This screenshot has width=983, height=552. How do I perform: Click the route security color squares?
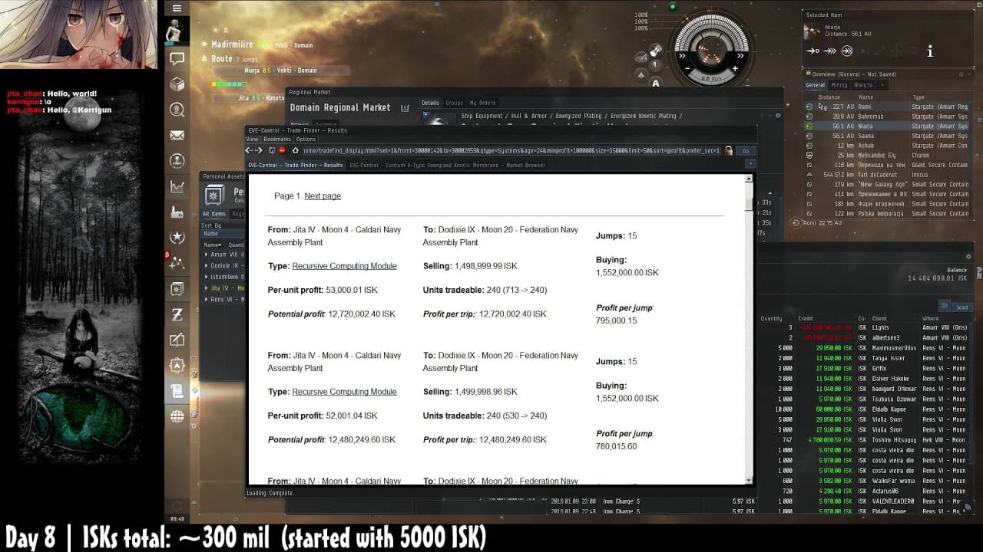227,84
